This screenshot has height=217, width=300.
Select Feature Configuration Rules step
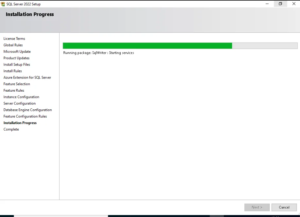pyautogui.click(x=25, y=116)
